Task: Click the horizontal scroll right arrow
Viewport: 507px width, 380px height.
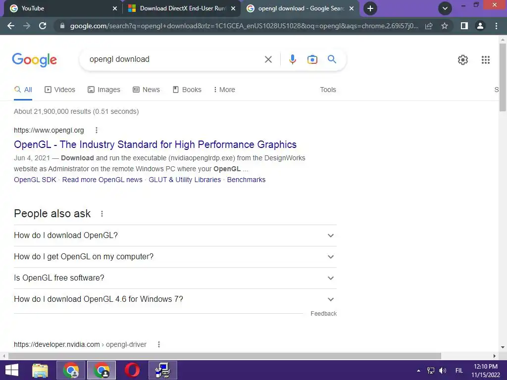Action: [495, 356]
